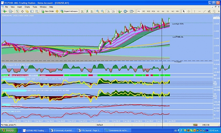221x133 pixels.
Task: Click the New Order button
Action: (48, 11)
